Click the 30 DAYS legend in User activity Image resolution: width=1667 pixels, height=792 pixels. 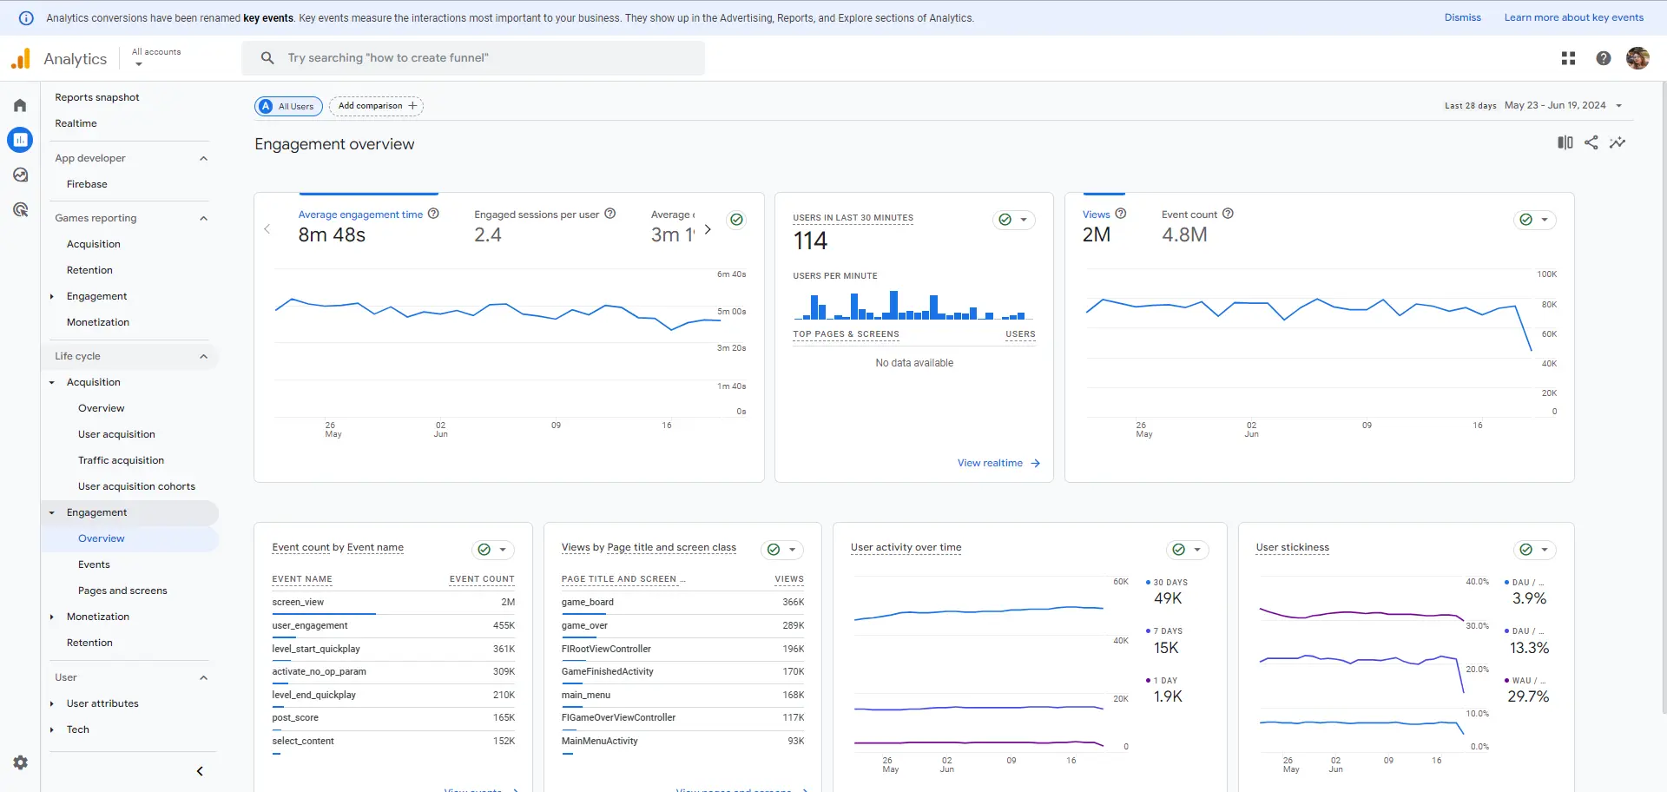point(1167,583)
